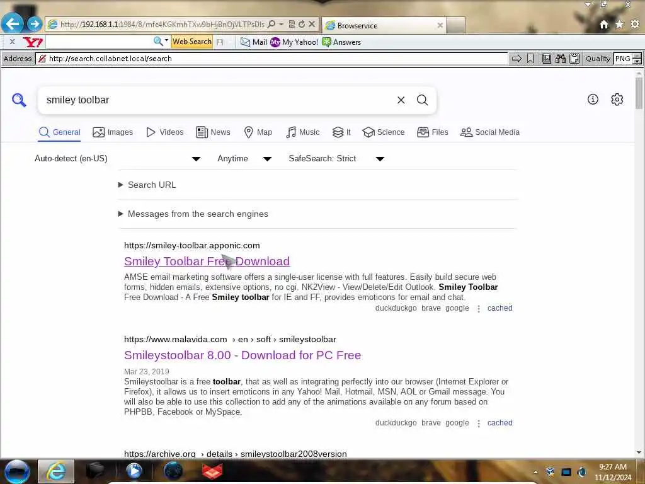The height and width of the screenshot is (484, 645).
Task: Click the archive.org result URL
Action: click(236, 454)
